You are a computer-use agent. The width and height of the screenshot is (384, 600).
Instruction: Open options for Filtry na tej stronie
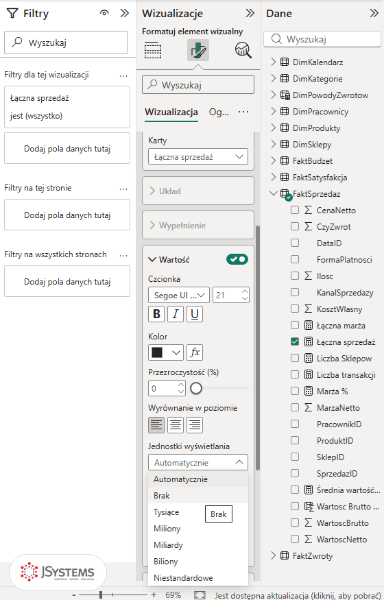tap(123, 189)
